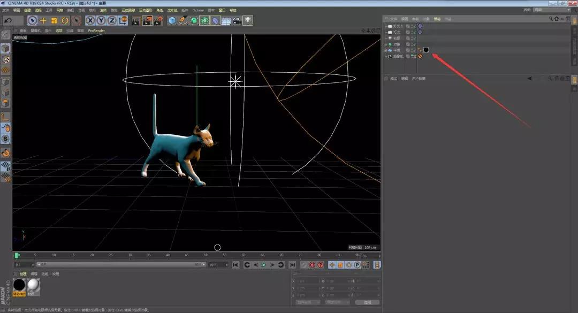Toggle the Z-axis lock
The width and height of the screenshot is (578, 313).
112,20
